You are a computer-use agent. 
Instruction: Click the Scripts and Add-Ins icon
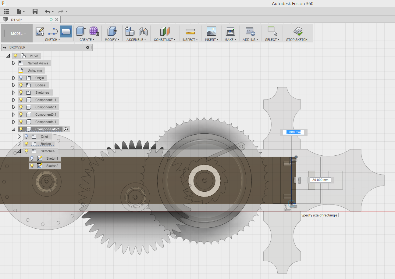tap(250, 31)
